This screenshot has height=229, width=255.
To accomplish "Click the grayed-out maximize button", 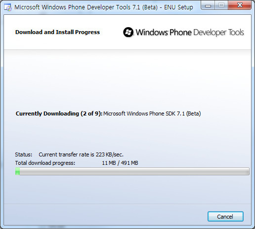I will (x=221, y=5).
